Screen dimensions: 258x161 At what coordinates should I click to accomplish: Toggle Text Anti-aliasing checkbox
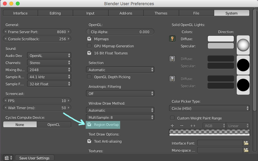[89, 141]
